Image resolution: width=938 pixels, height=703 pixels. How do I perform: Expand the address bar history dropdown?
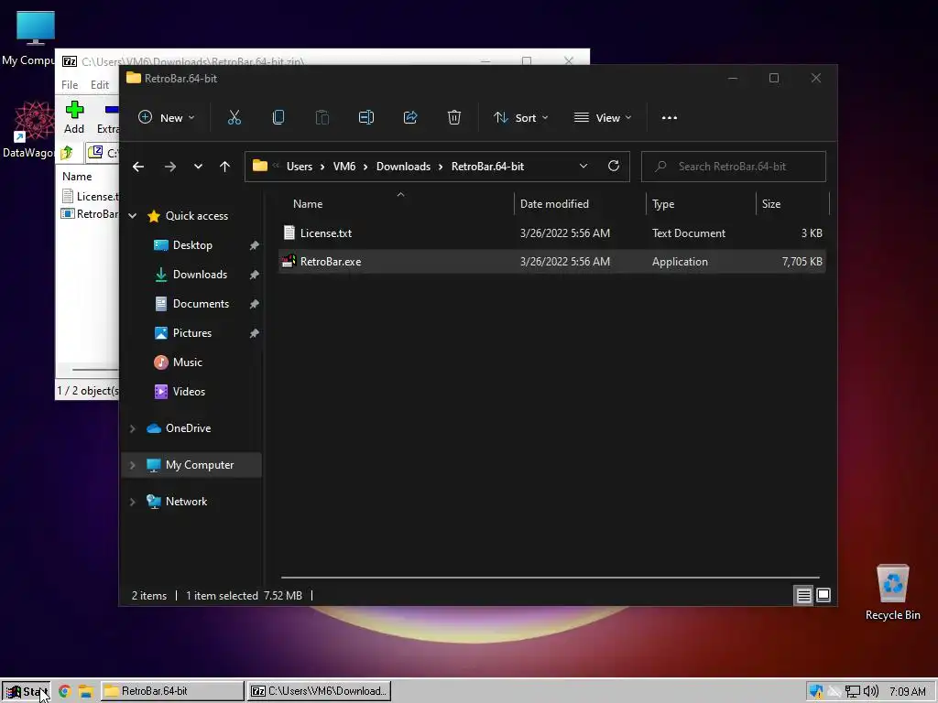(x=584, y=167)
